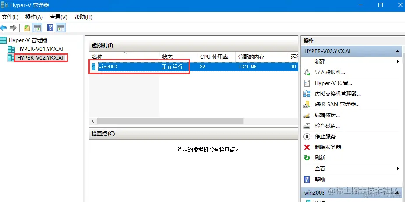The width and height of the screenshot is (405, 202).
Task: Click the 虚拟交换机管理器 icon
Action: pyautogui.click(x=306, y=94)
